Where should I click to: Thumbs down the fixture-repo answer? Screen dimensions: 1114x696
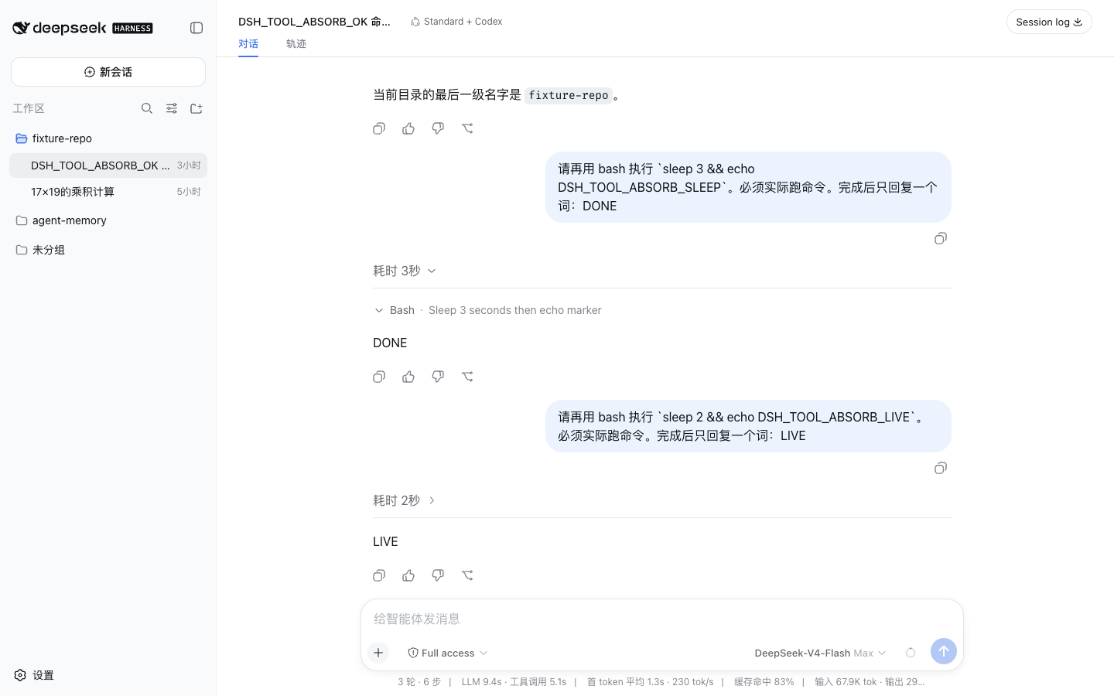point(438,128)
